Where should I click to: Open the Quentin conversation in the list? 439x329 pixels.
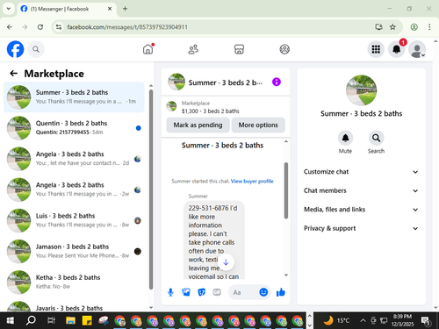pyautogui.click(x=74, y=128)
